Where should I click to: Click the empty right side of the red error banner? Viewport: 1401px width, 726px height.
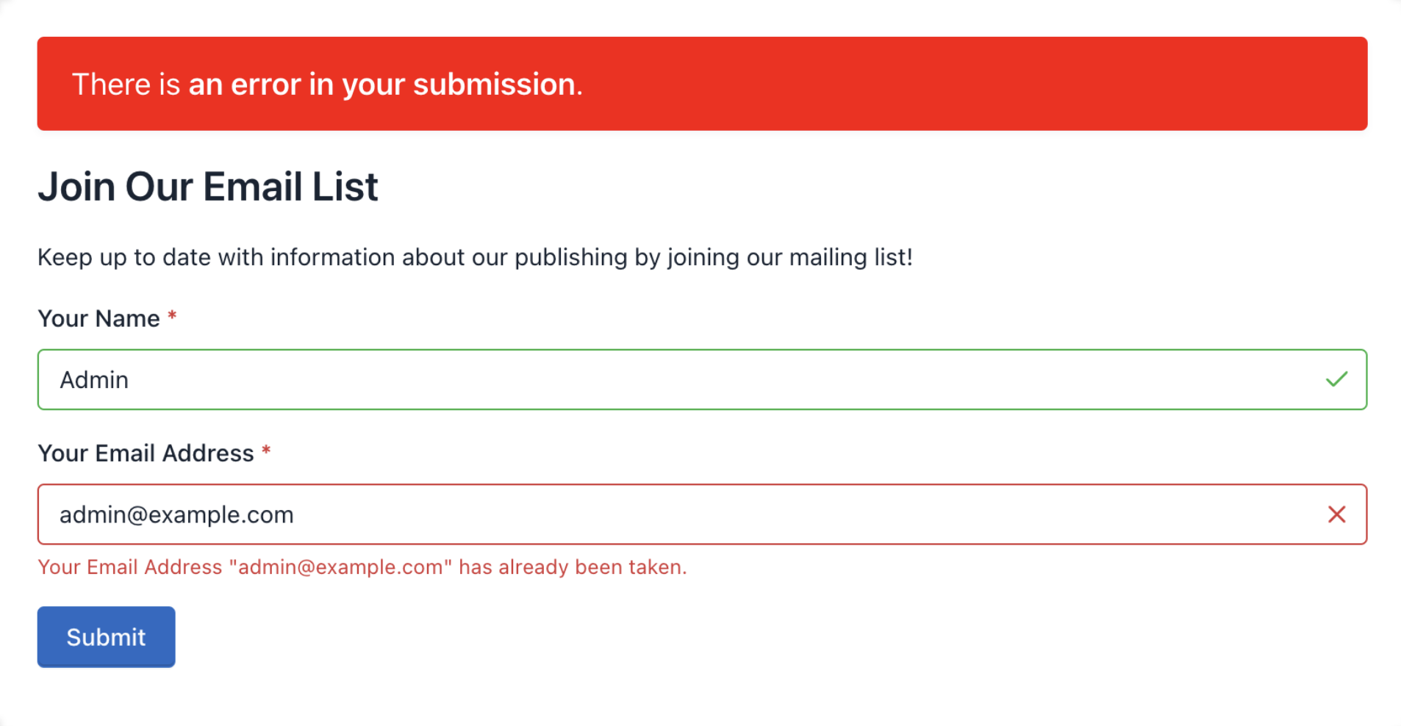[x=1029, y=84]
